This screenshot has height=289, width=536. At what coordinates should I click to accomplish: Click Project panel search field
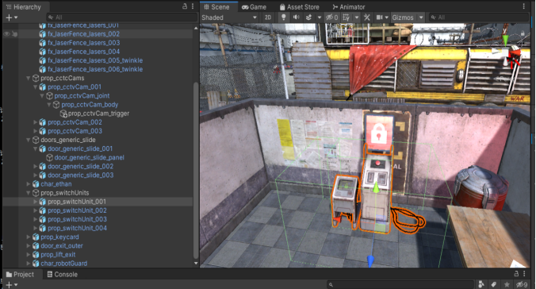tap(400, 284)
